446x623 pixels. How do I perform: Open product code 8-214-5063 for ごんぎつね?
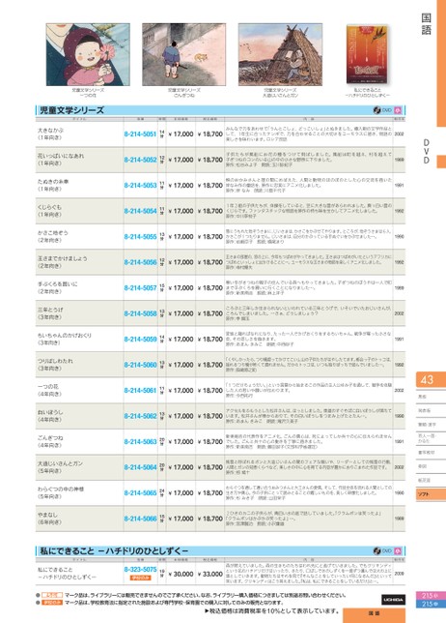pyautogui.click(x=140, y=442)
